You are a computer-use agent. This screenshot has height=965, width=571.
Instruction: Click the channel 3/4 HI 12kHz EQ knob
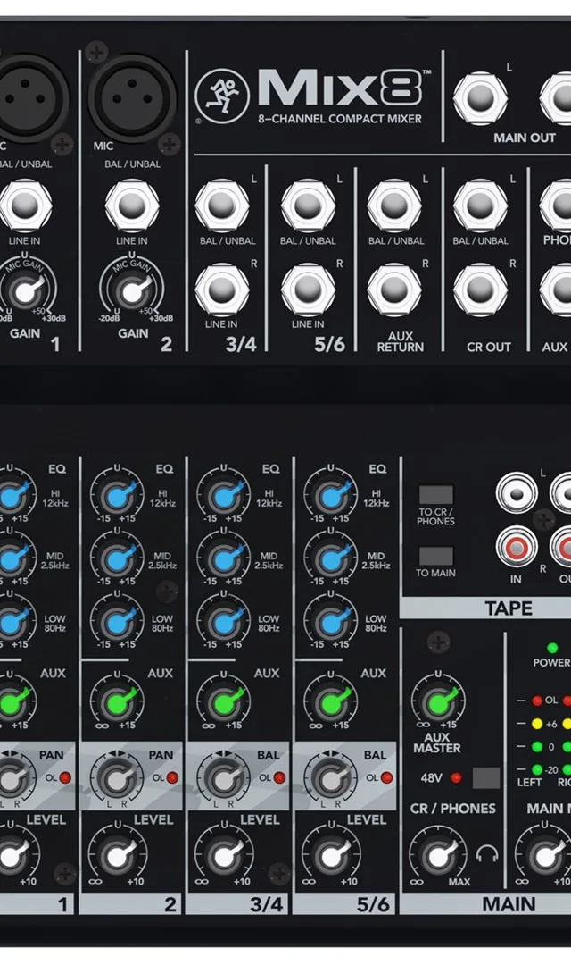[224, 495]
